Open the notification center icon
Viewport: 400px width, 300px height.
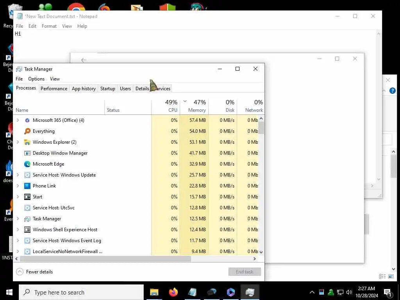click(387, 293)
